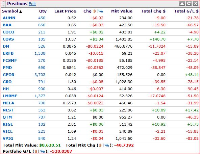Open the Edit positions link

pos(32,4)
